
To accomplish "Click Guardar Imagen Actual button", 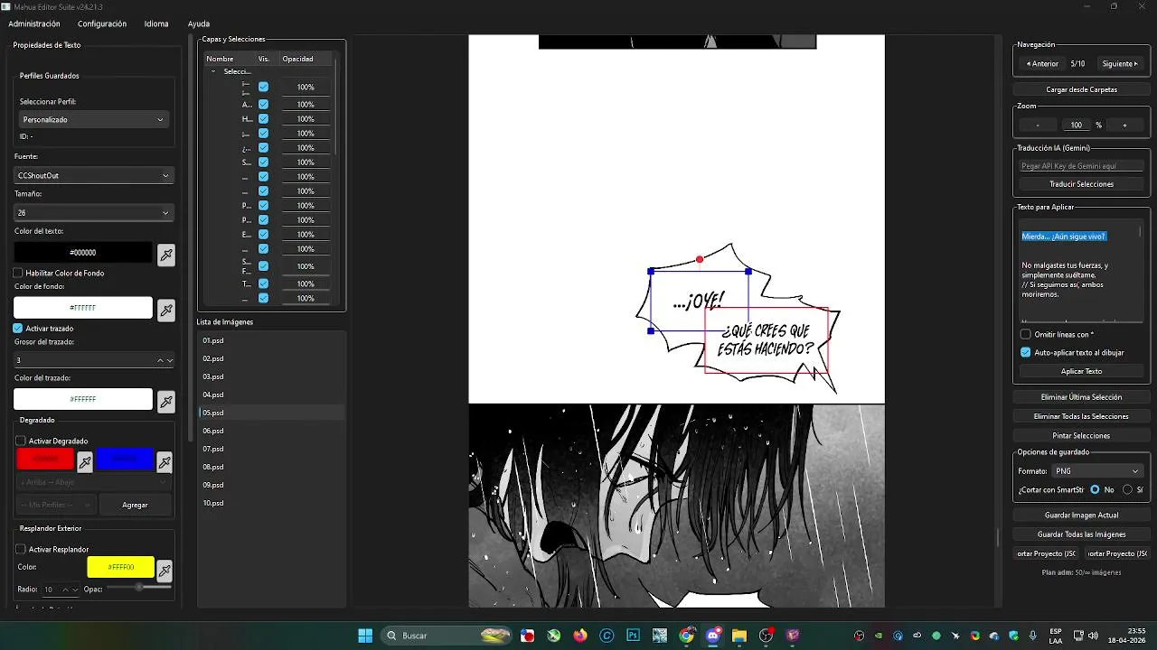I will (x=1081, y=515).
